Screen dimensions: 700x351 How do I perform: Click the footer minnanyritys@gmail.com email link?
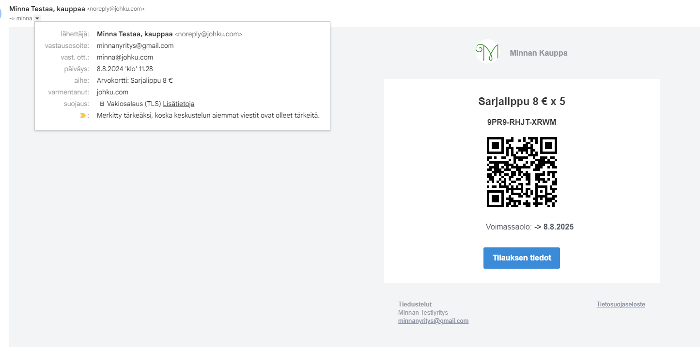[x=433, y=321]
